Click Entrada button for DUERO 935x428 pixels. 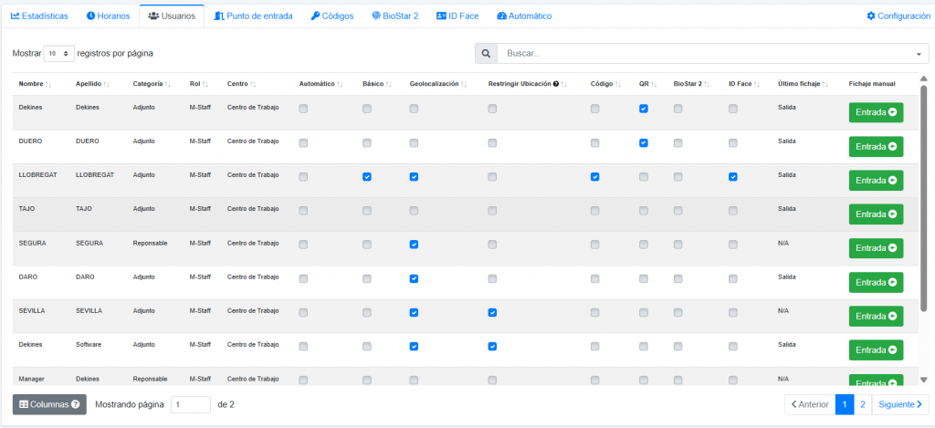tap(876, 146)
